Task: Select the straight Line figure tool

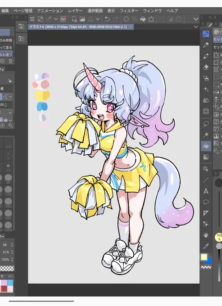Action: [x=206, y=180]
